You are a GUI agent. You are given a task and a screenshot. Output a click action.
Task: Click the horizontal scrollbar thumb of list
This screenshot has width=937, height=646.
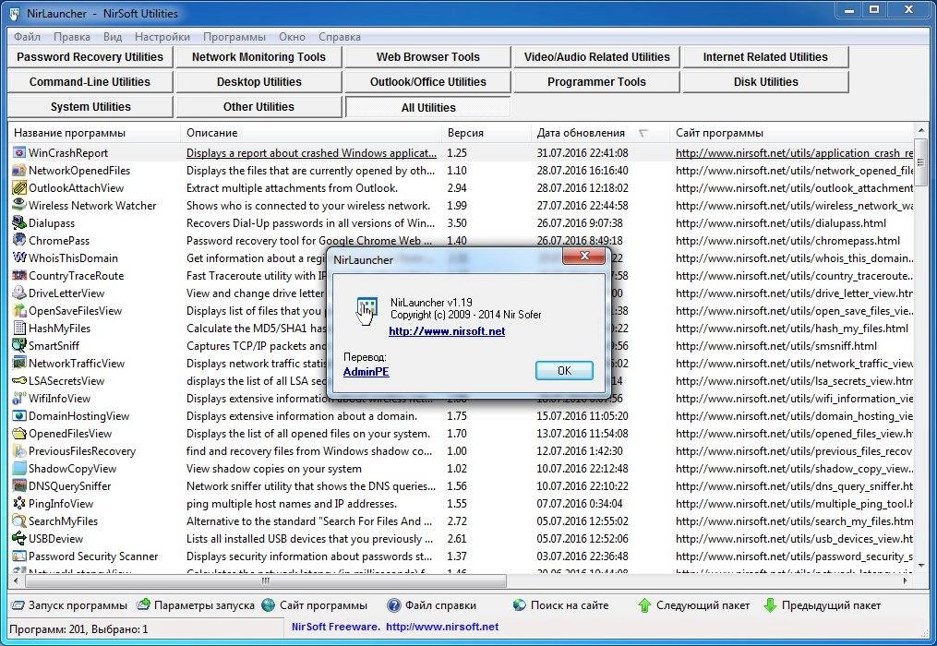(x=265, y=580)
